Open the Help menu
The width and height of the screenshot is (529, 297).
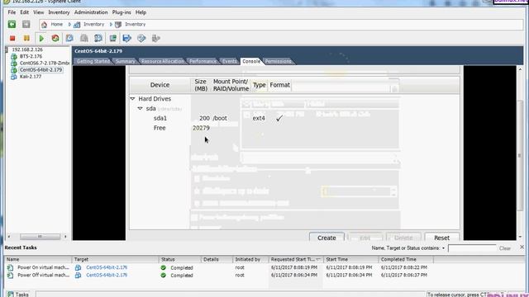141,12
